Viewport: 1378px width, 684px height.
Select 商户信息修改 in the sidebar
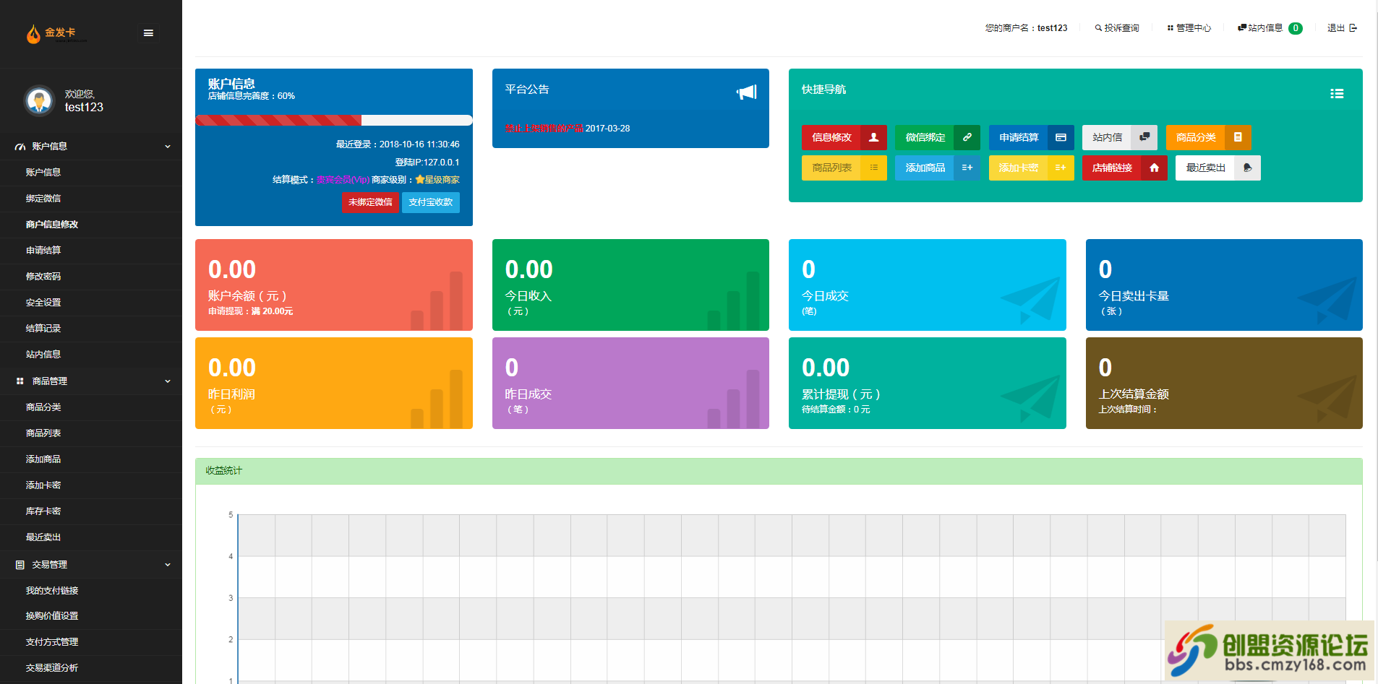[91, 225]
